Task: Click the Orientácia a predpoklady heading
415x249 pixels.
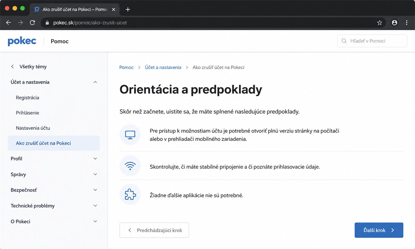Action: point(191,90)
